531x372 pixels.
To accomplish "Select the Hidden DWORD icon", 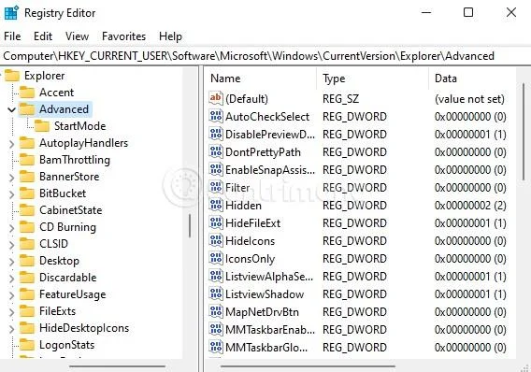I will coord(216,205).
